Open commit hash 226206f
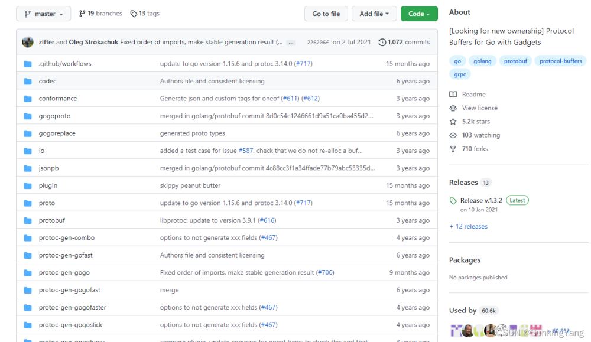Screen dimensions: 591x342 [317, 43]
